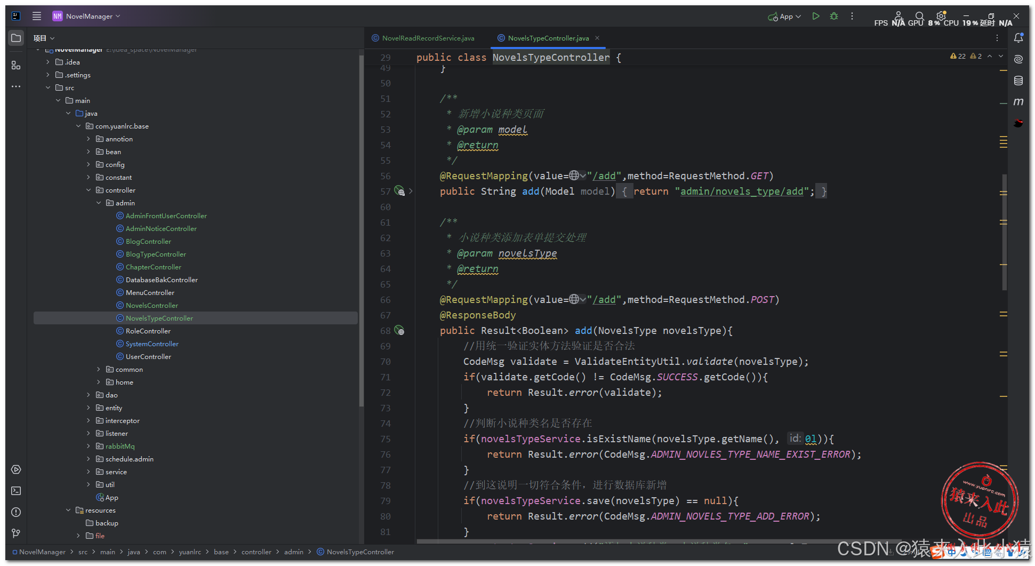Expand the service package
The width and height of the screenshot is (1035, 566).
click(x=89, y=472)
